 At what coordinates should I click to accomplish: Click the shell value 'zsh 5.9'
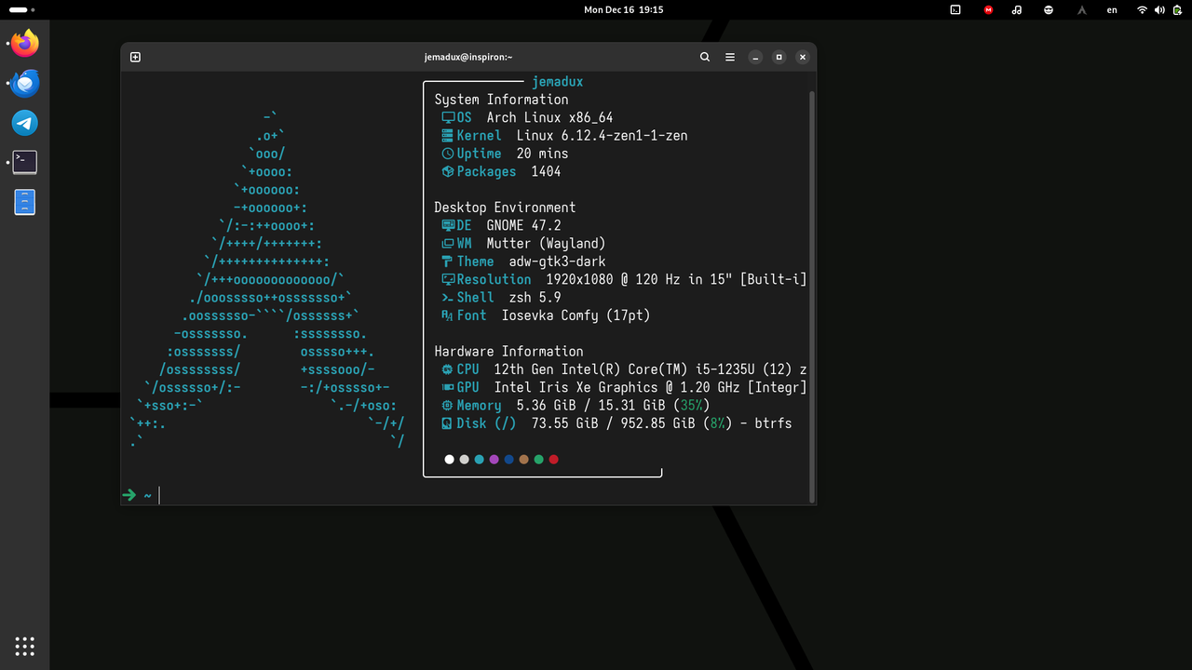pyautogui.click(x=535, y=298)
